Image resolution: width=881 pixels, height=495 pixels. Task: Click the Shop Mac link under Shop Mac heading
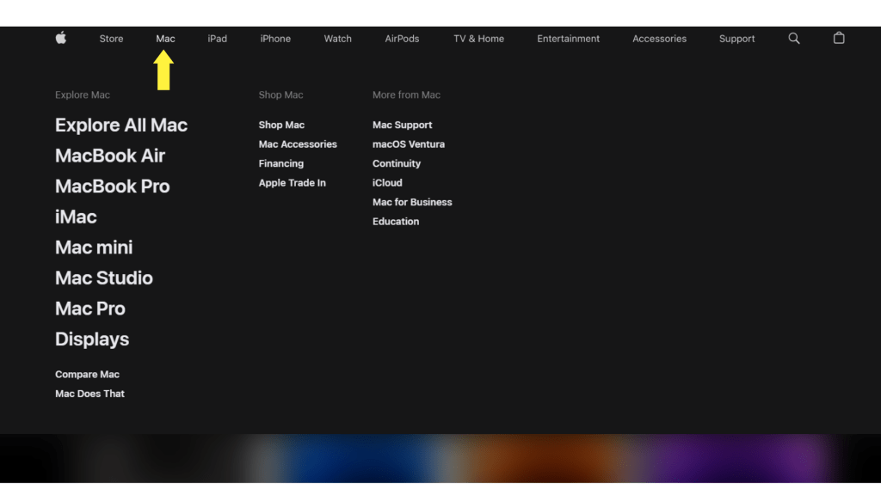tap(281, 125)
